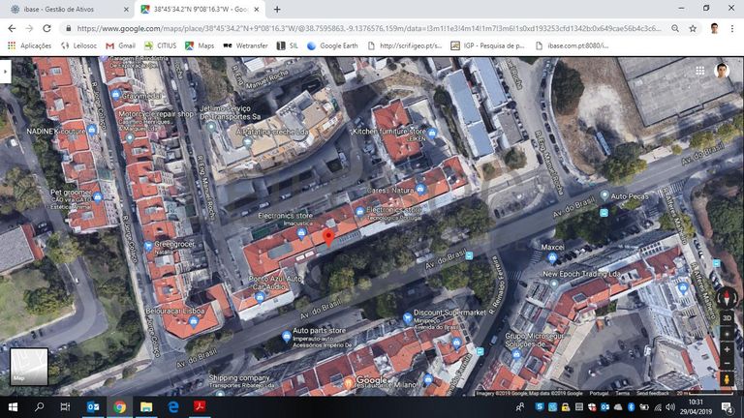The image size is (744, 418).
Task: Reset the map compass to north
Action: [x=726, y=298]
